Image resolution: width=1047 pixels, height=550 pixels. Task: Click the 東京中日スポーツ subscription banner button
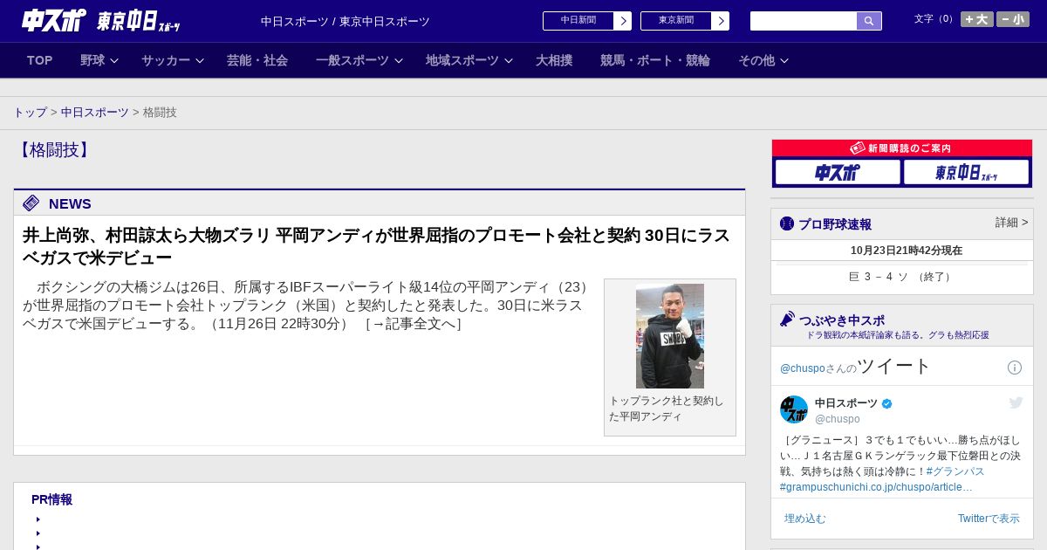point(966,172)
